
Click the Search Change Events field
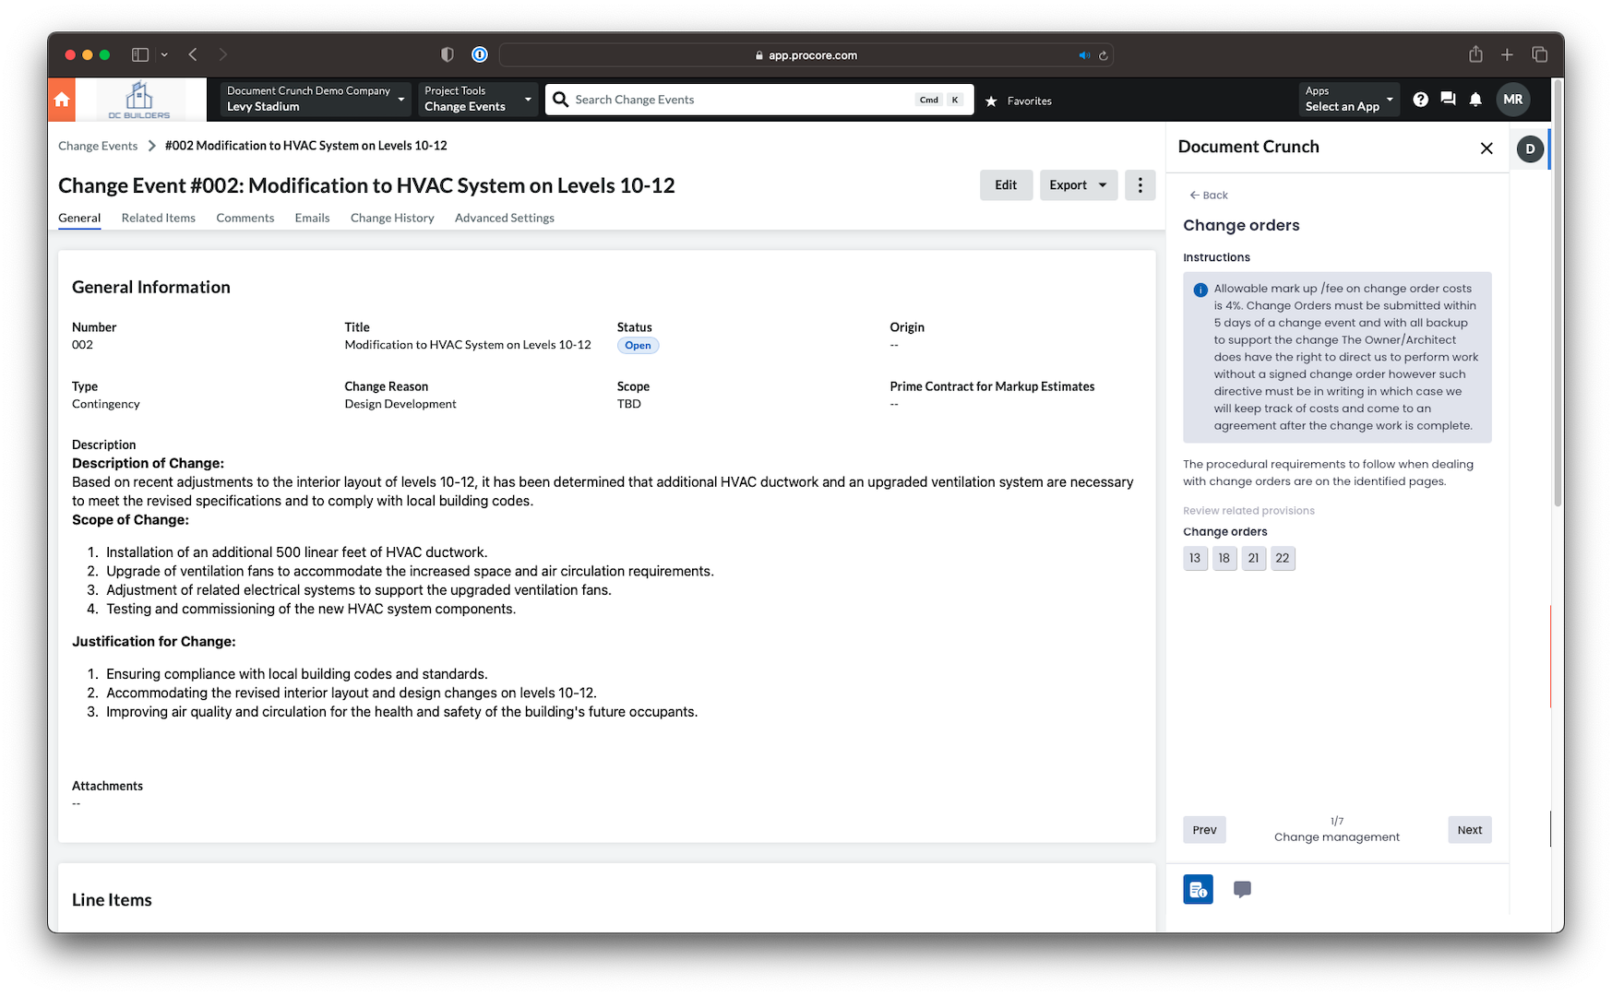click(x=738, y=100)
